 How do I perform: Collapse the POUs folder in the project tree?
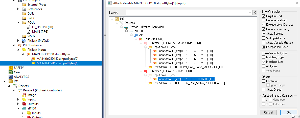pos(18,23)
